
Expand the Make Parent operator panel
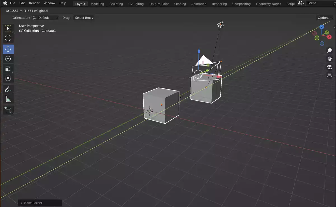click(40, 203)
